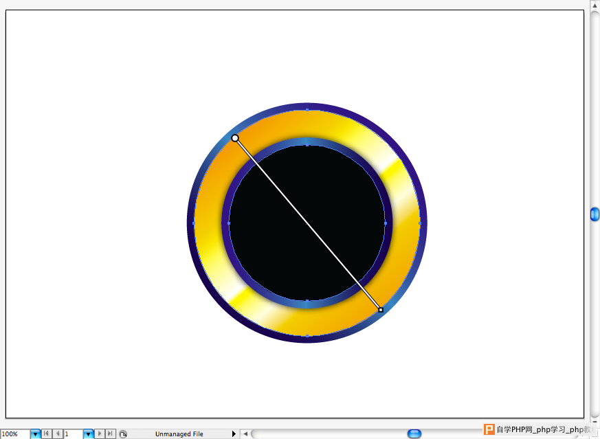Go to the first artboard button
The image size is (600, 439).
coord(46,434)
